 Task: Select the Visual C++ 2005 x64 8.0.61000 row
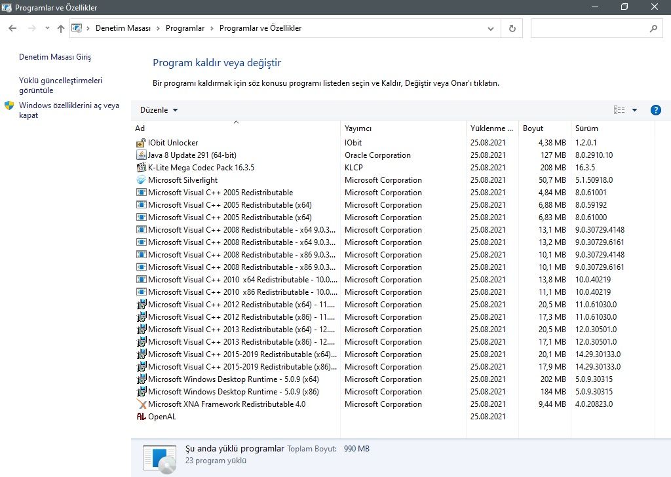point(393,218)
